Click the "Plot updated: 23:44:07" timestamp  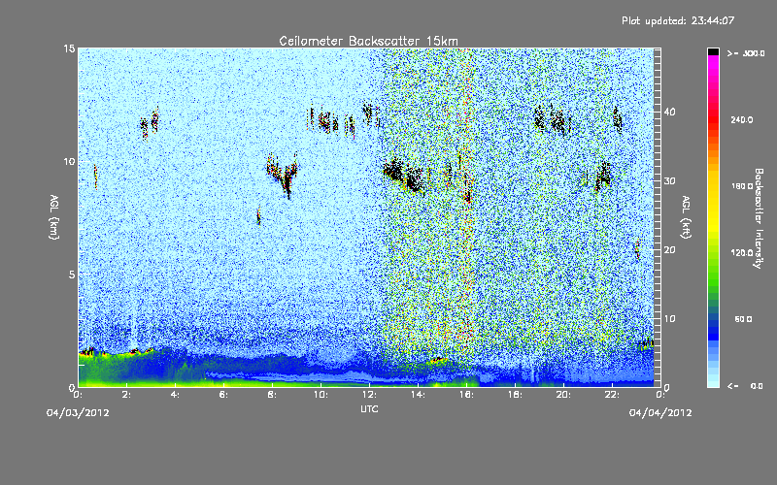click(678, 20)
